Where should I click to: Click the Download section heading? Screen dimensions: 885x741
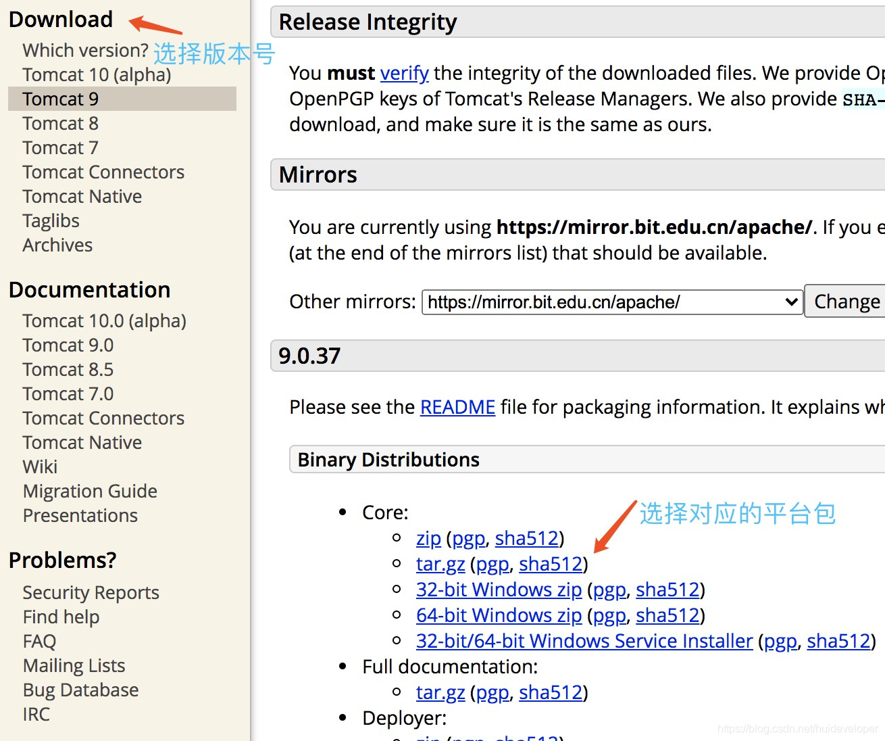(61, 20)
